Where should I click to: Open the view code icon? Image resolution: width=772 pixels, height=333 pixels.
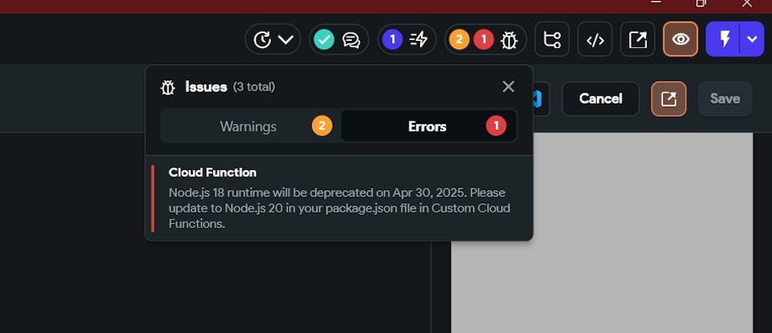[x=595, y=39]
